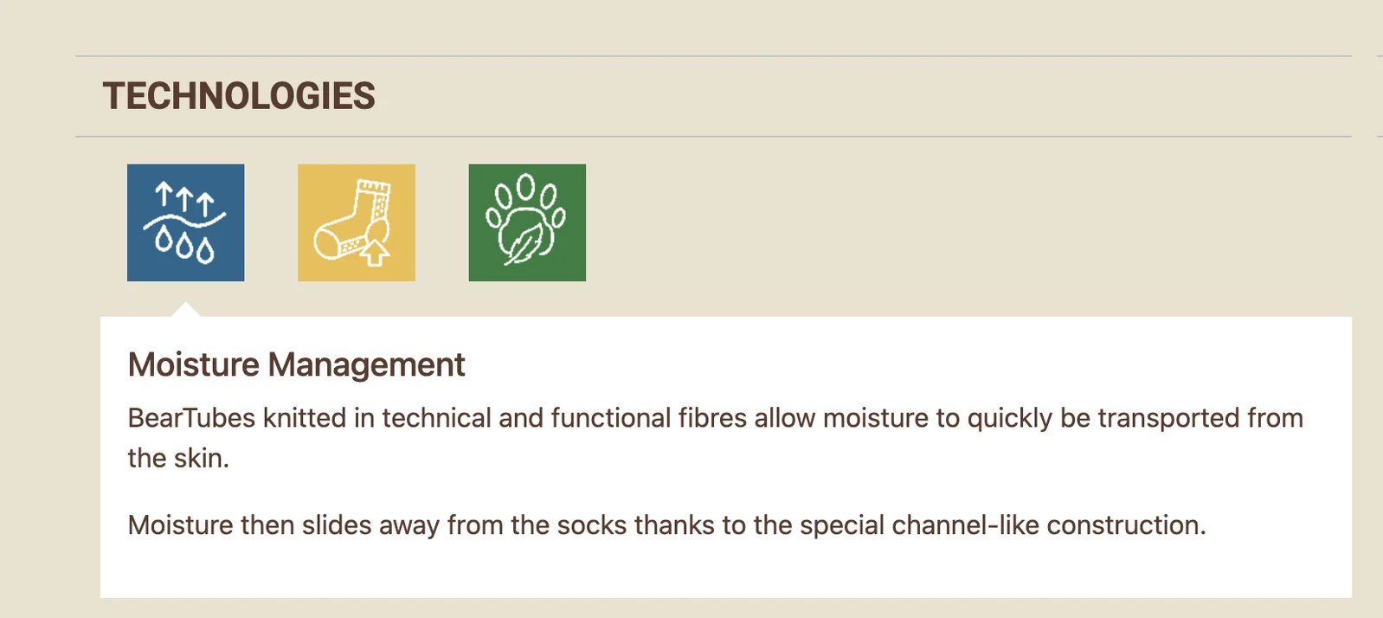
Task: Click the tooltip pointer triangle below blue icon
Action: coord(185,310)
